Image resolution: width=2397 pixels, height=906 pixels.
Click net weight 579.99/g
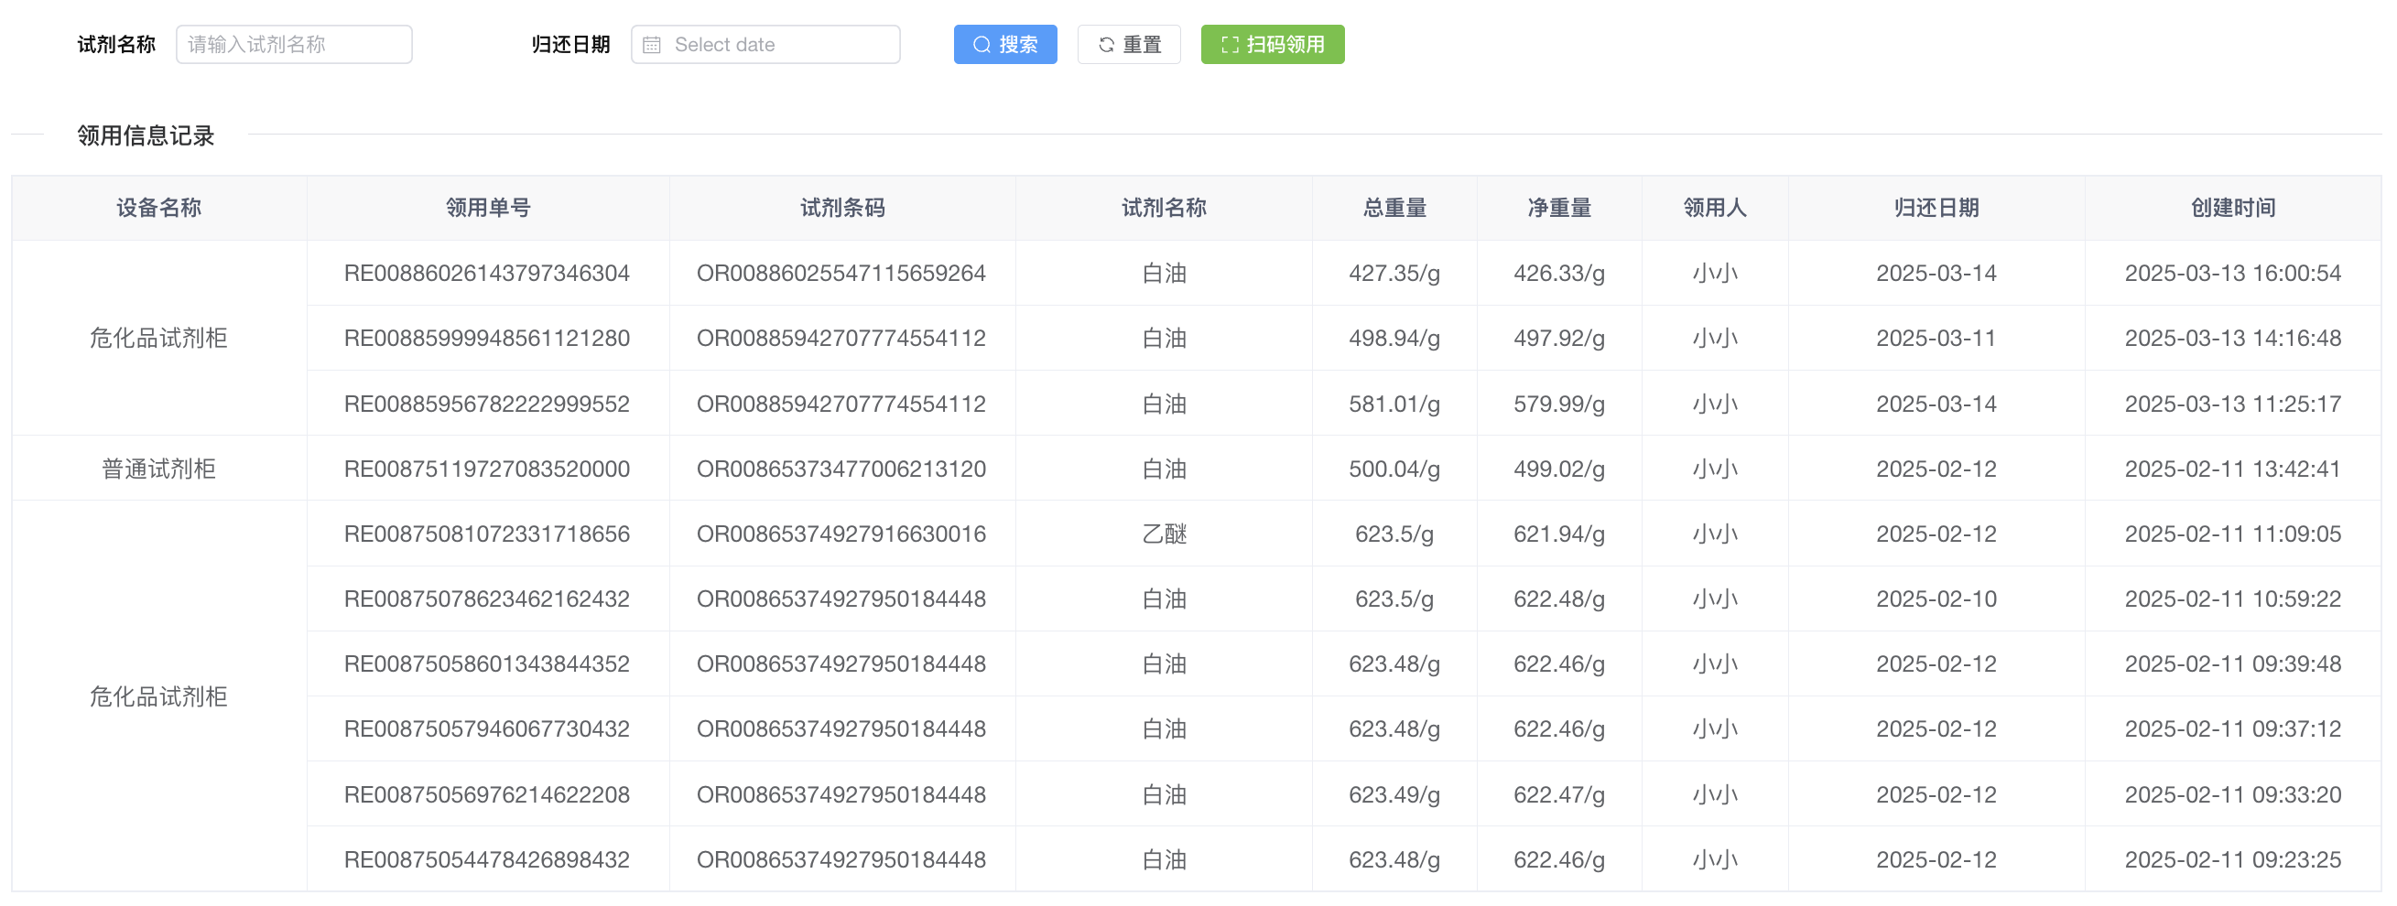(x=1558, y=404)
